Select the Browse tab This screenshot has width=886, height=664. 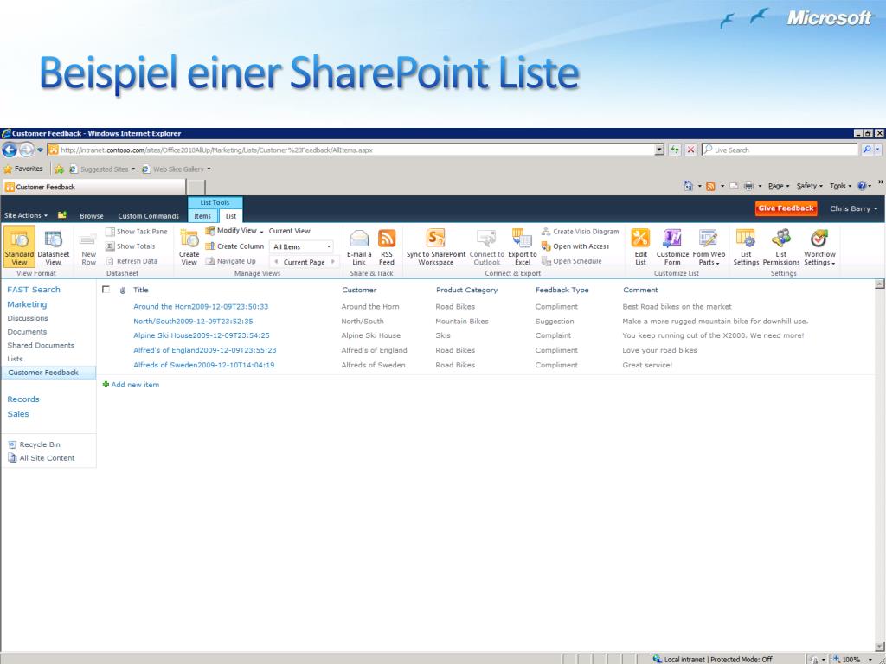pyautogui.click(x=92, y=215)
